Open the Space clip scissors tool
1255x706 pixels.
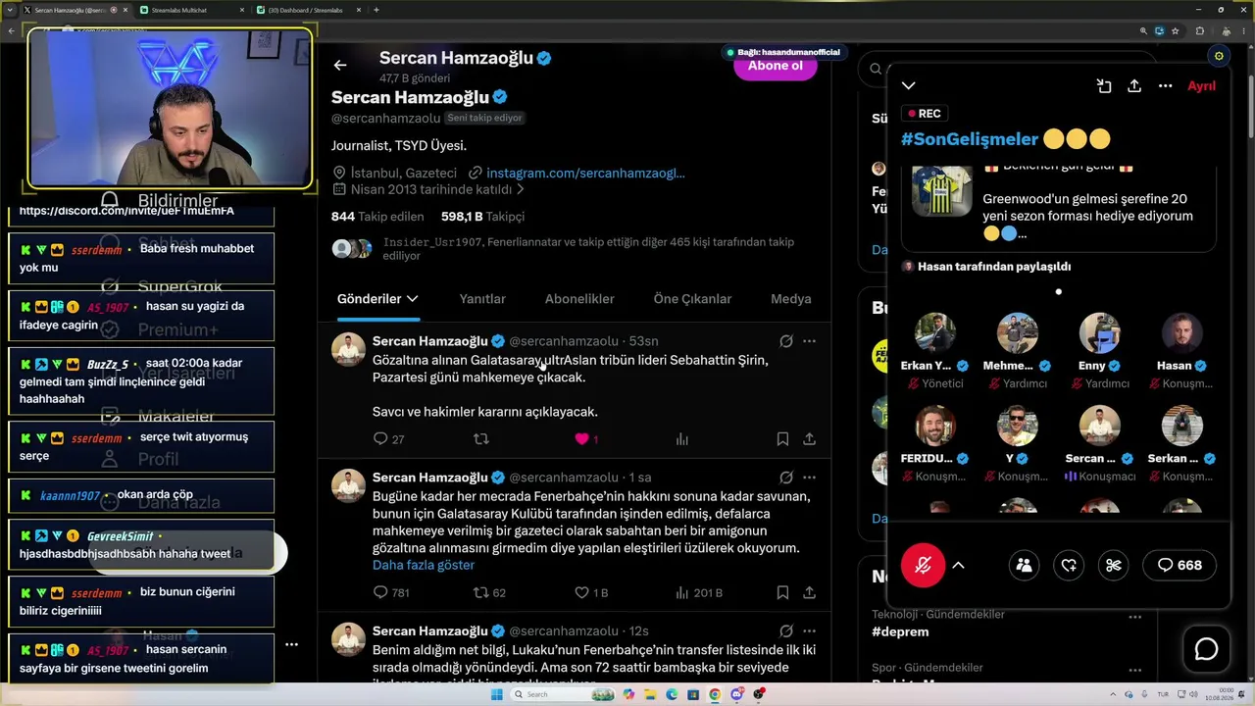pos(1114,565)
